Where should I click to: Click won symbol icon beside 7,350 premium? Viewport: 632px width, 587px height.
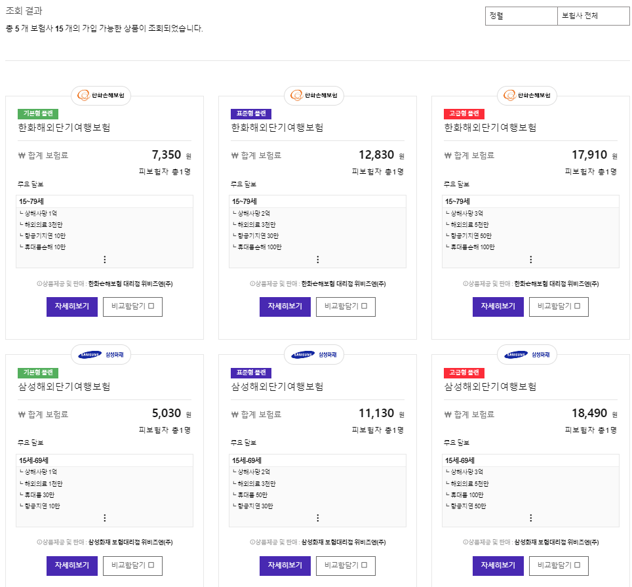click(x=22, y=155)
